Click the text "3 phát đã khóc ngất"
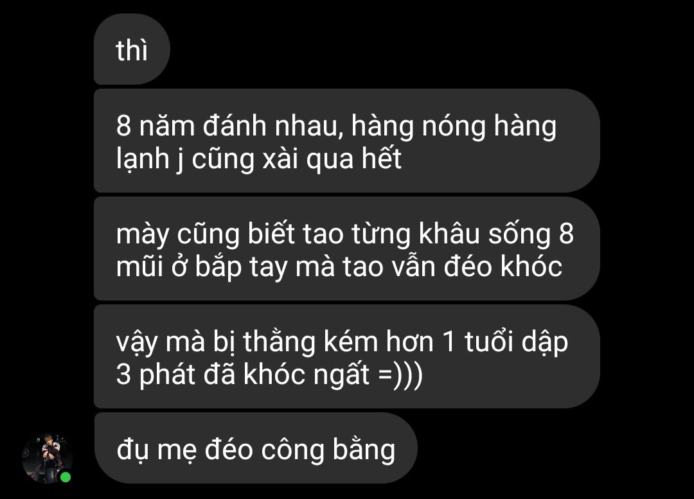Screen dimensions: 694x499 click(x=242, y=374)
